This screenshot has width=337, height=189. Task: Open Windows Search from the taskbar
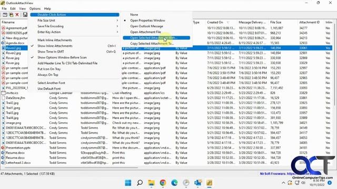(140, 183)
